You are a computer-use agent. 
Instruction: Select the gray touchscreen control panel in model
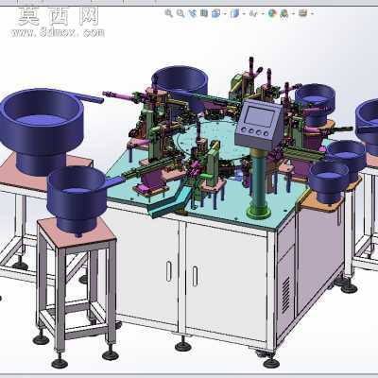[x=259, y=124]
